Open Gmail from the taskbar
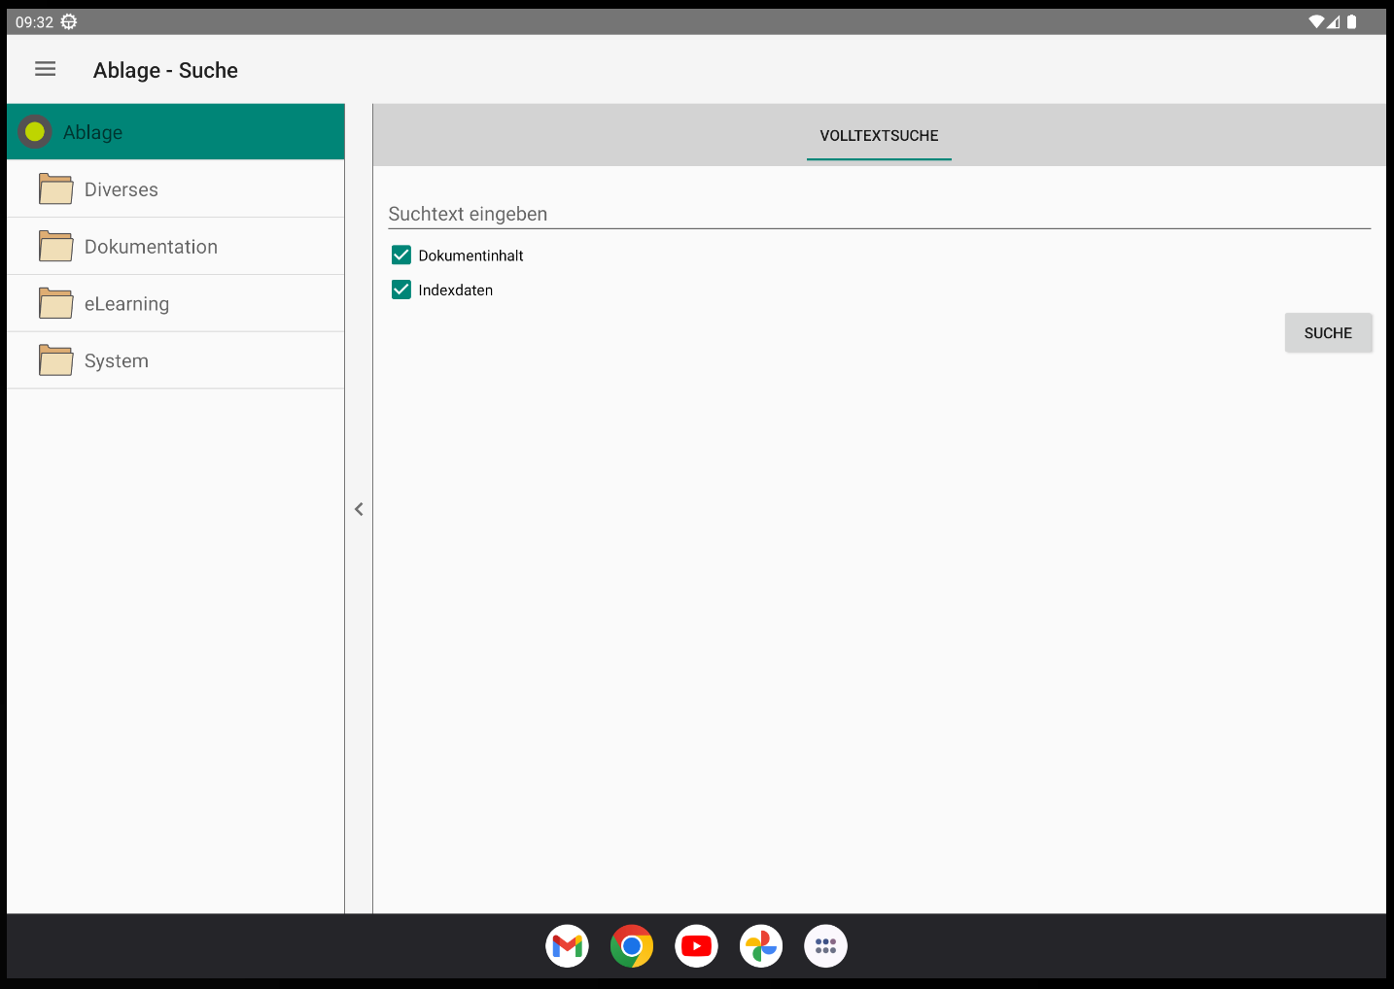Image resolution: width=1394 pixels, height=989 pixels. pos(567,945)
